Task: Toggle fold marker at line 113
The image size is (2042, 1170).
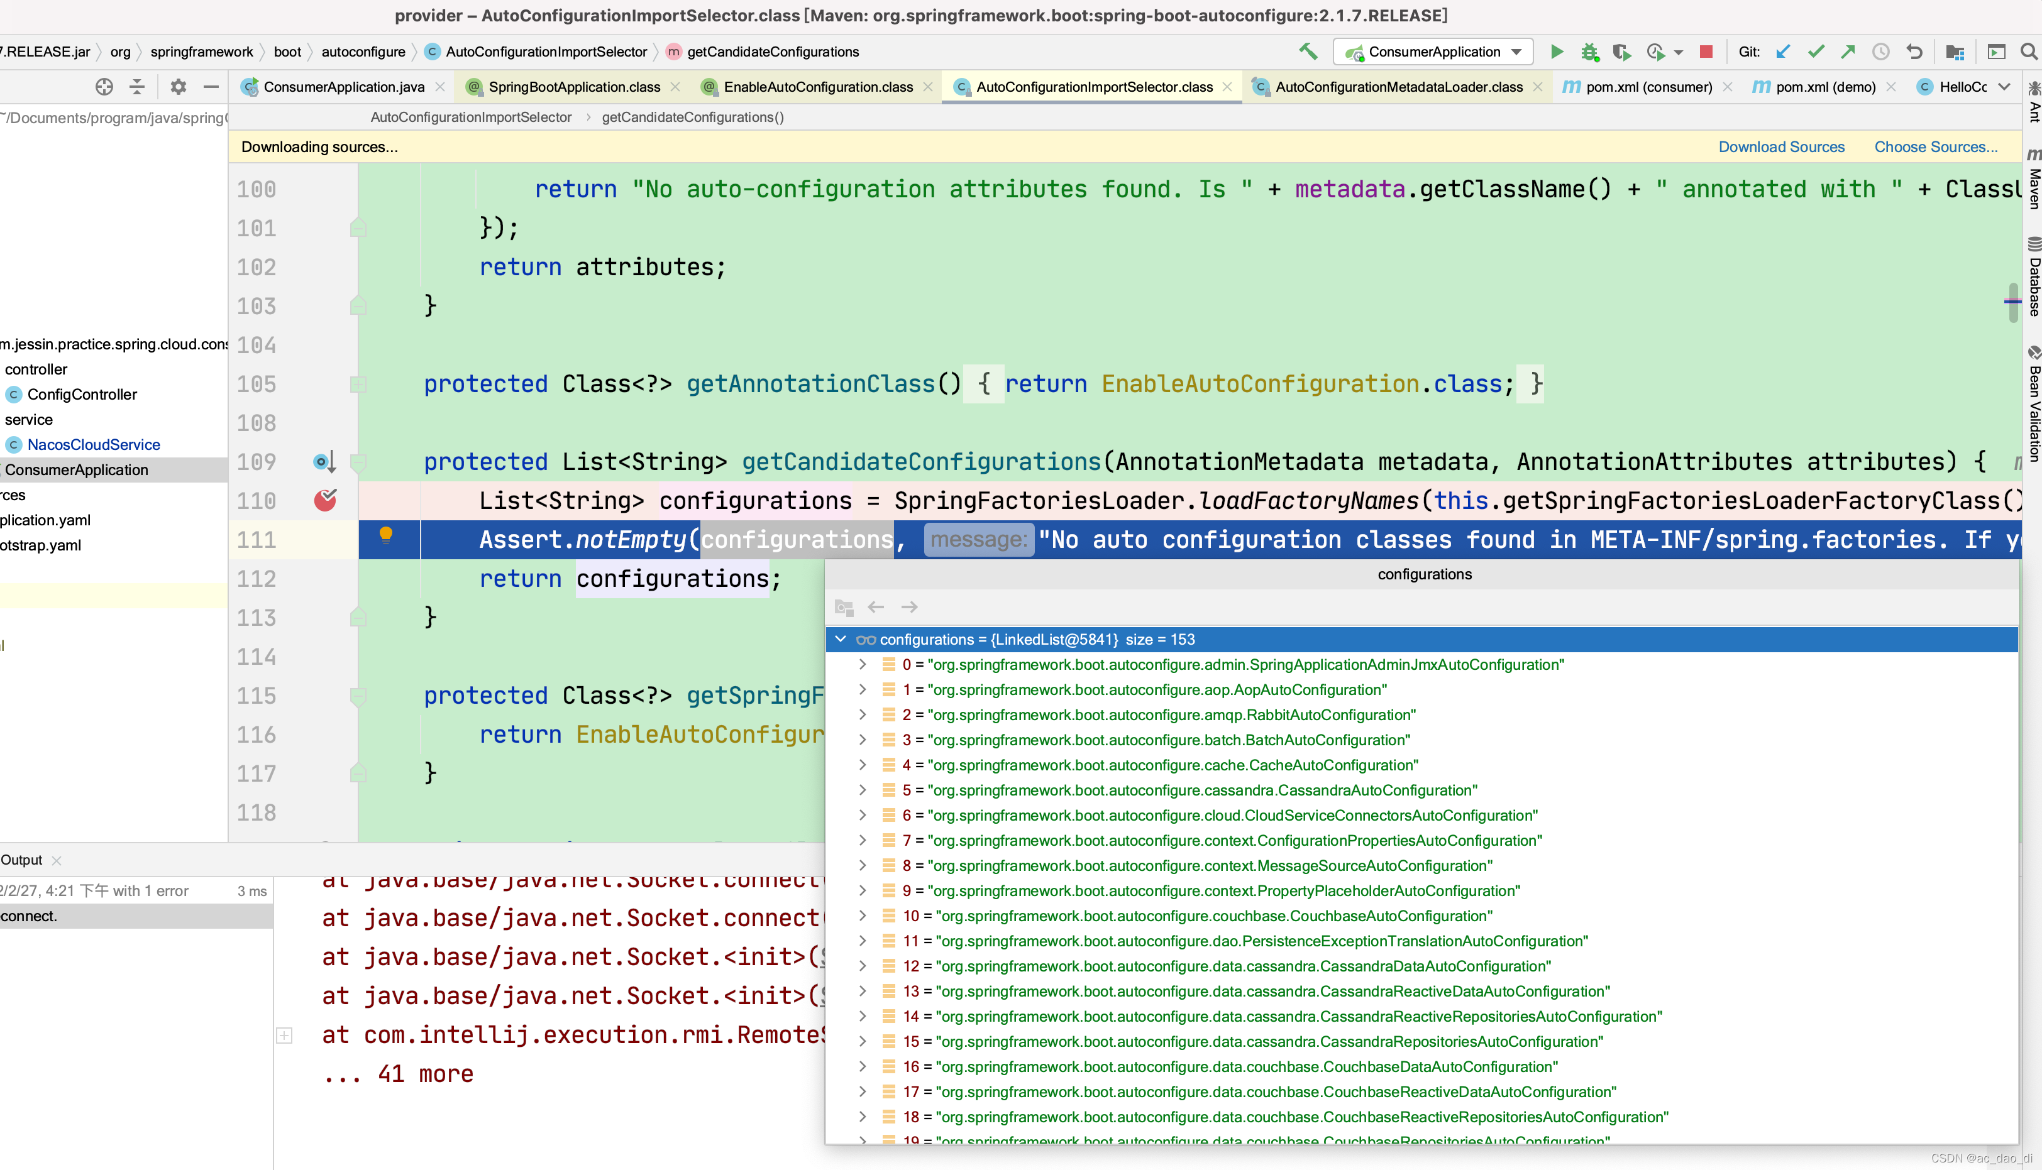Action: pos(358,617)
